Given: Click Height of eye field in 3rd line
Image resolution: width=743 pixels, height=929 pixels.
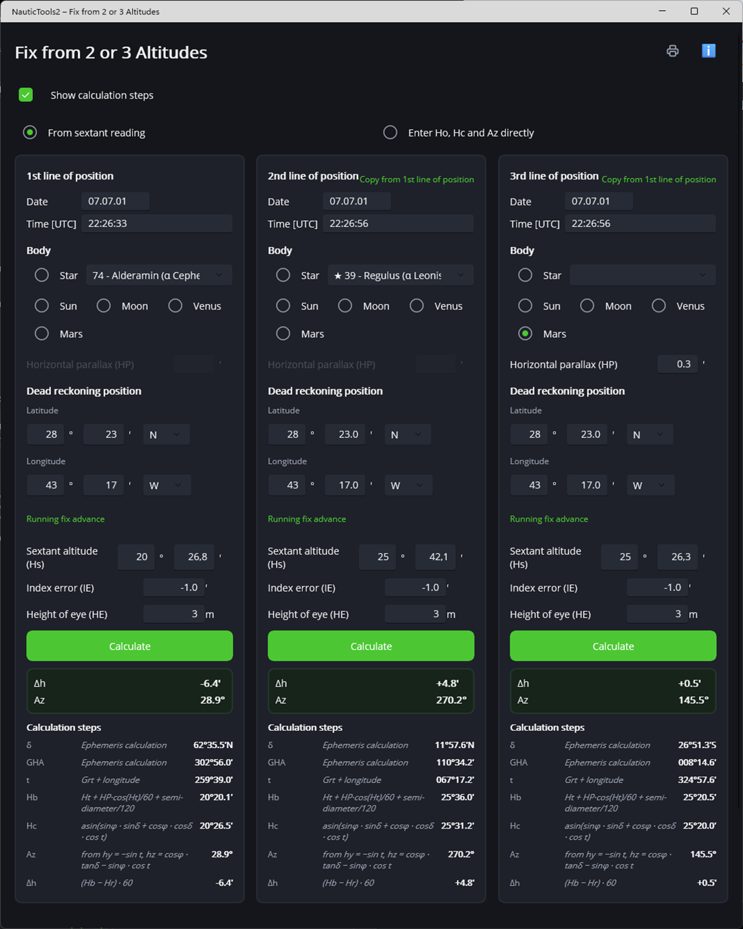Looking at the screenshot, I should coord(658,614).
